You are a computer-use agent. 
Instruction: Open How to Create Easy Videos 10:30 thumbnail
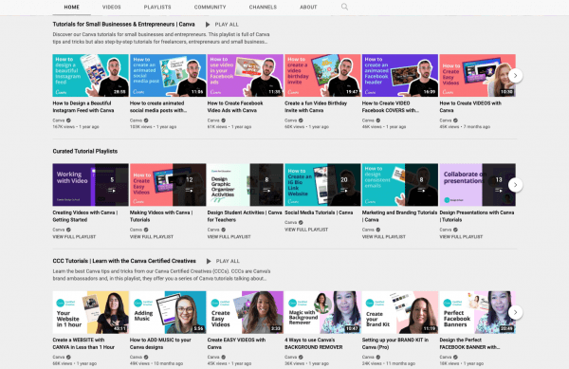coord(477,76)
